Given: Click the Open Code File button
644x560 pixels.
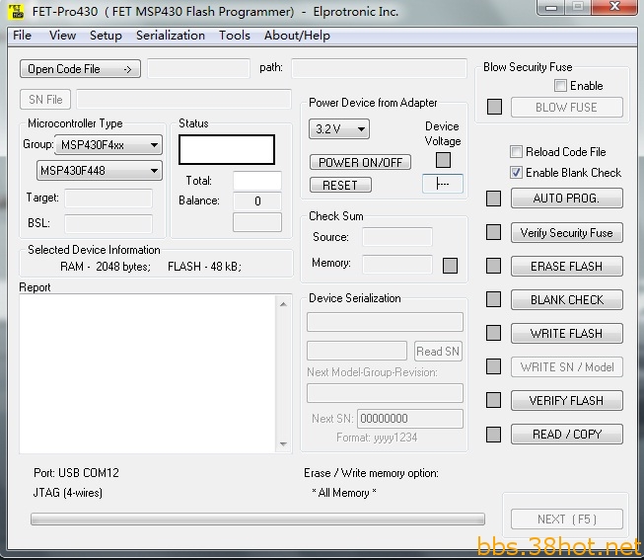Looking at the screenshot, I should [80, 69].
